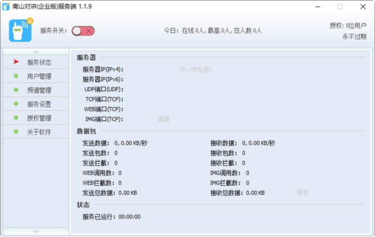Click the 接收总数据 0.00 KB value
This screenshot has height=237, width=375.
(x=256, y=193)
